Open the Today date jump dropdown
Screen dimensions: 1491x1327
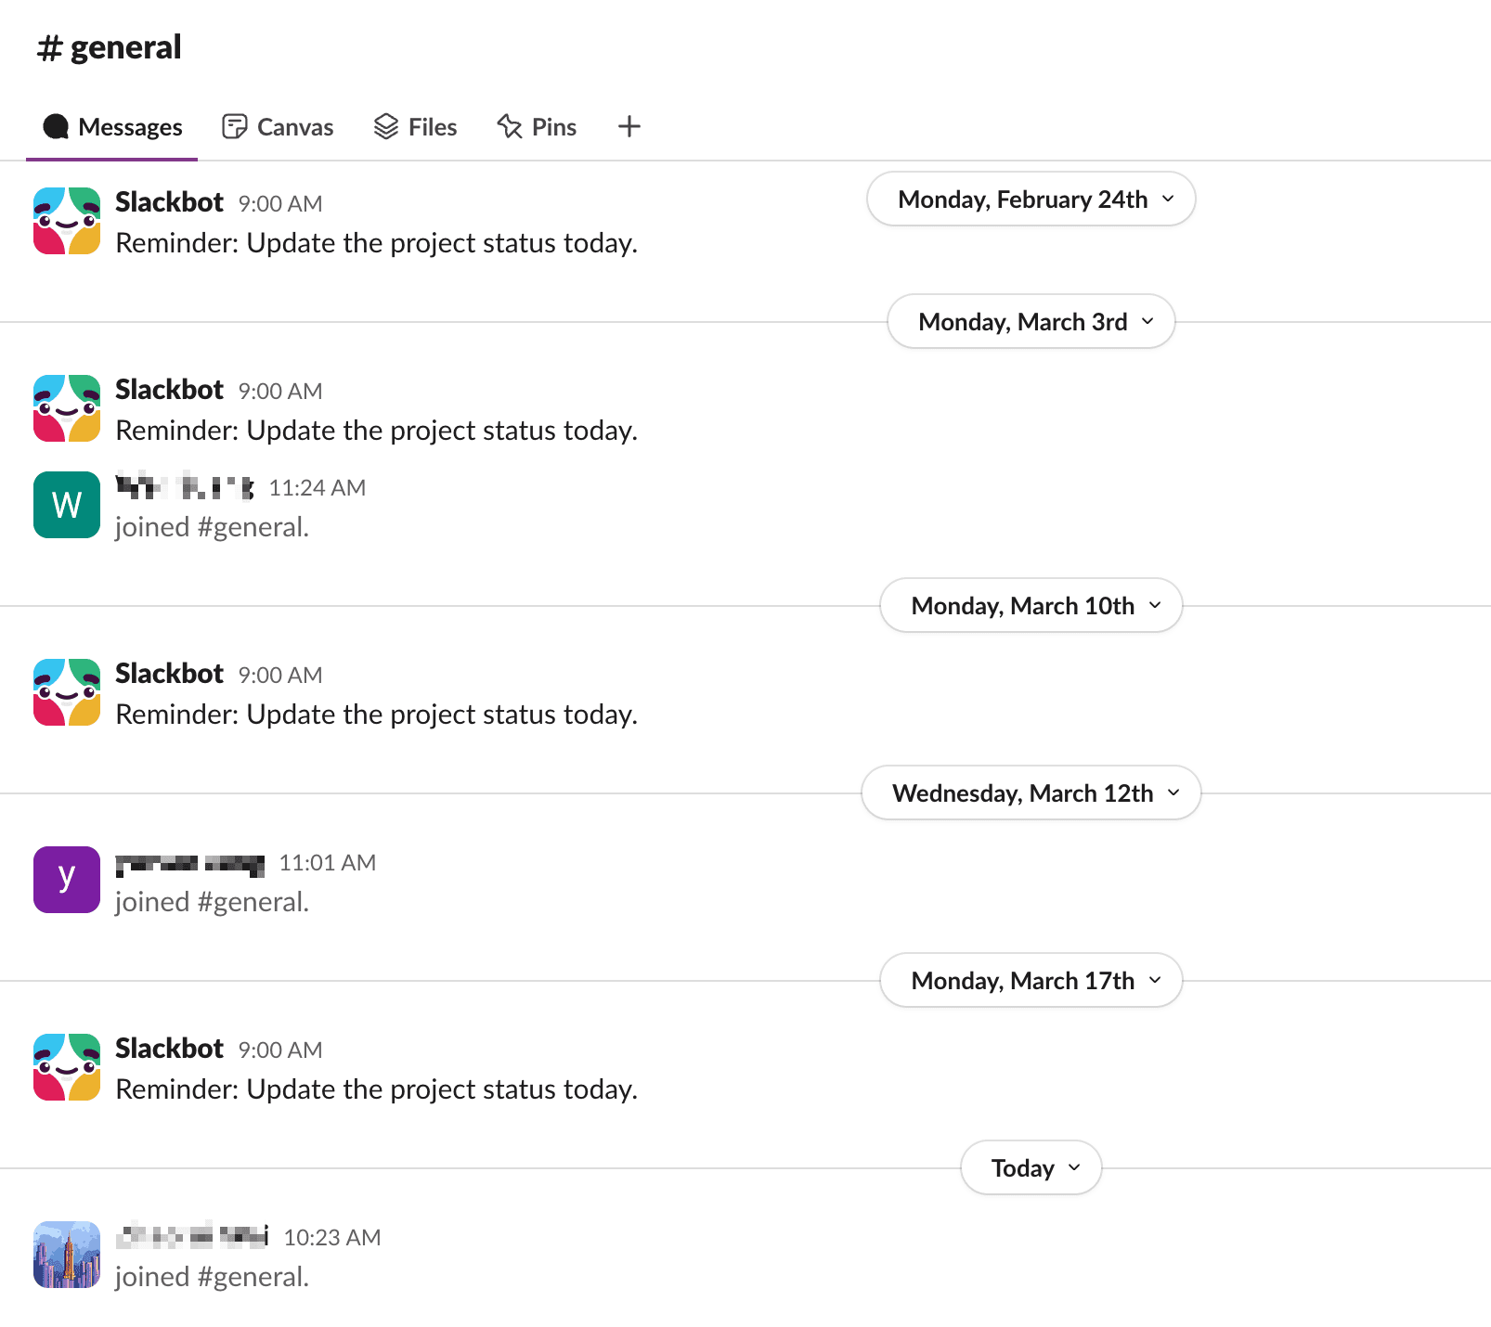coord(1031,1168)
